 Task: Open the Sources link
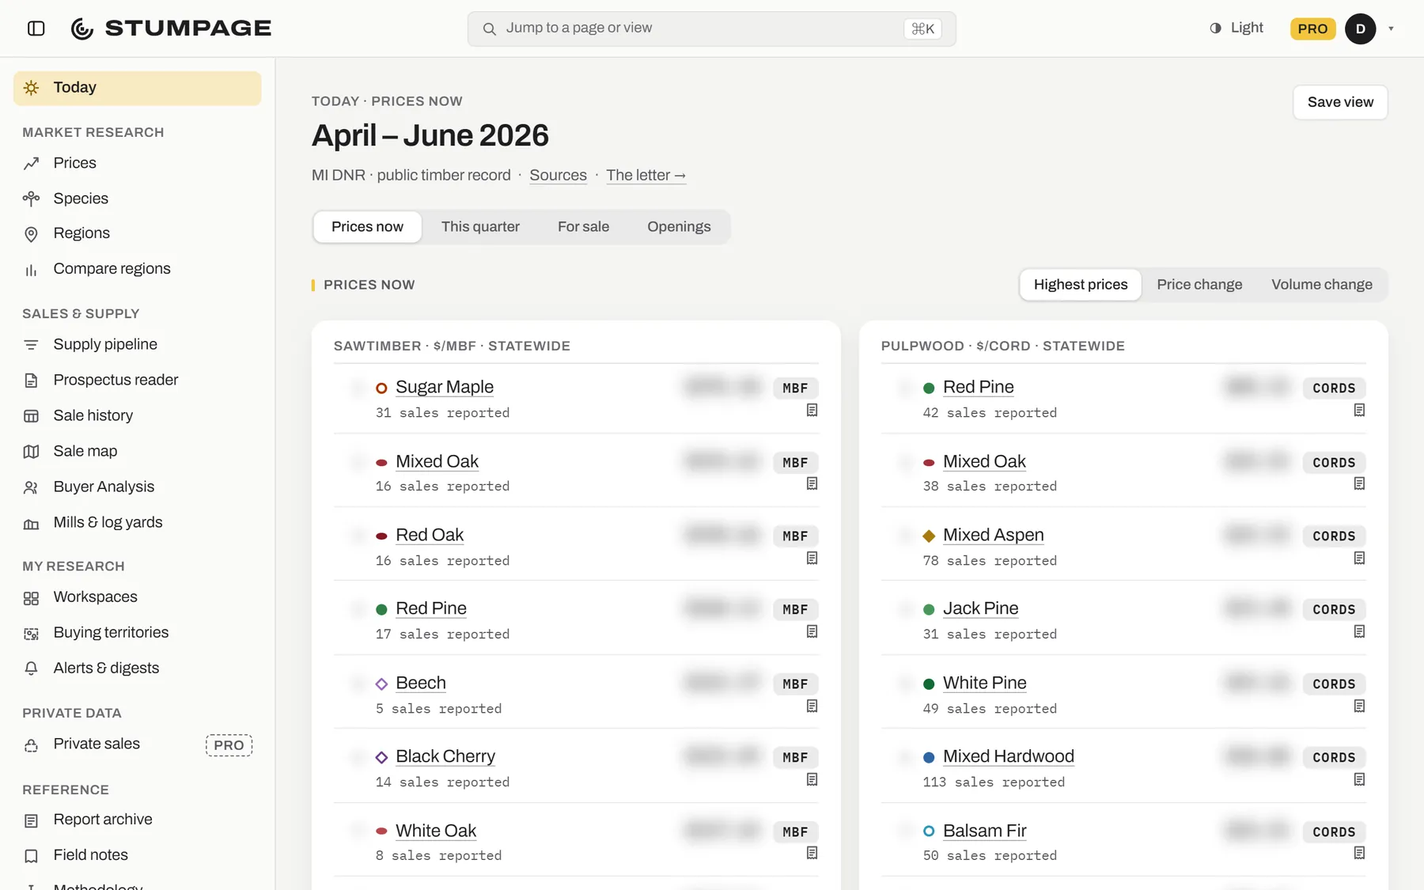coord(558,176)
